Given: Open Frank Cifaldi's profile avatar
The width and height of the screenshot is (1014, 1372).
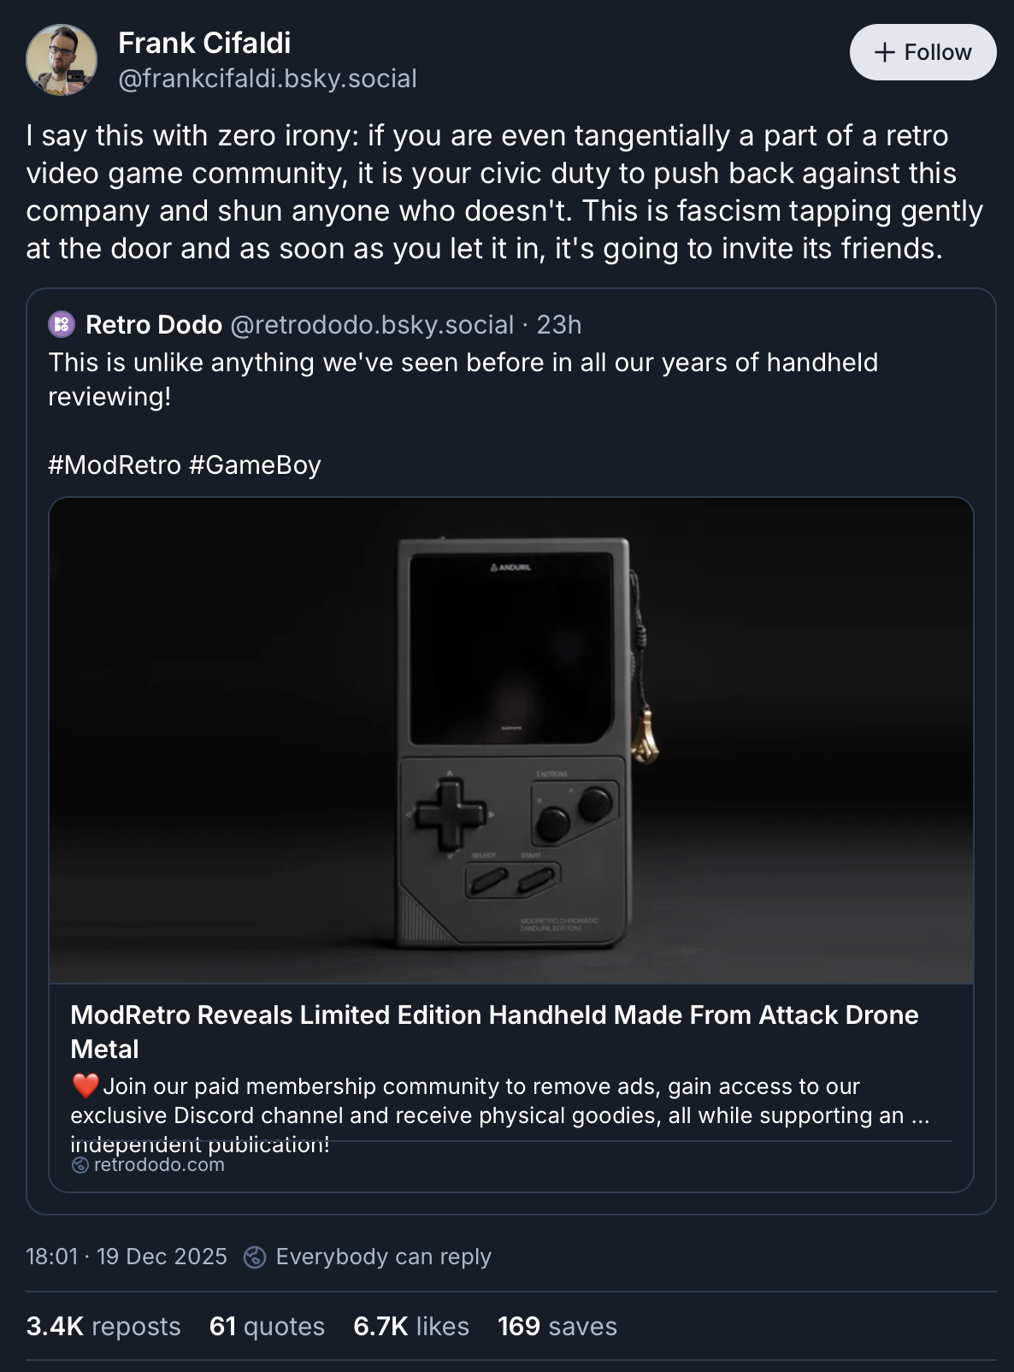Looking at the screenshot, I should click(62, 60).
